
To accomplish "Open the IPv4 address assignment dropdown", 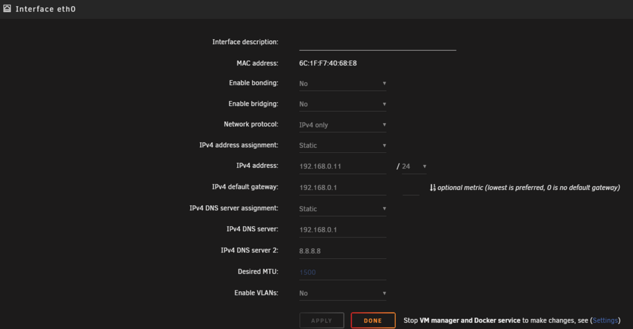I will click(342, 145).
